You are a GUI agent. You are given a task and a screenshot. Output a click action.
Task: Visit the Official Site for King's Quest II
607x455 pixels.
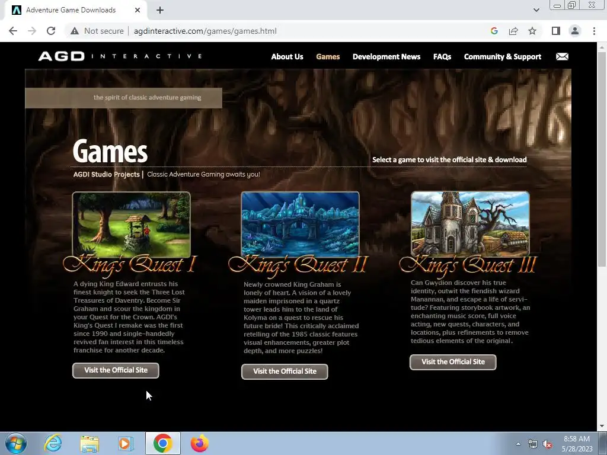pyautogui.click(x=285, y=371)
